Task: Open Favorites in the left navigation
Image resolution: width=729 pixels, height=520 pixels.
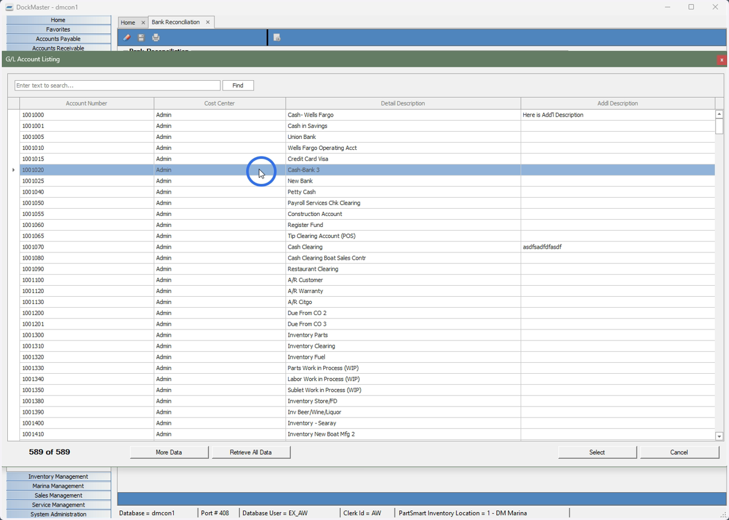Action: click(58, 29)
